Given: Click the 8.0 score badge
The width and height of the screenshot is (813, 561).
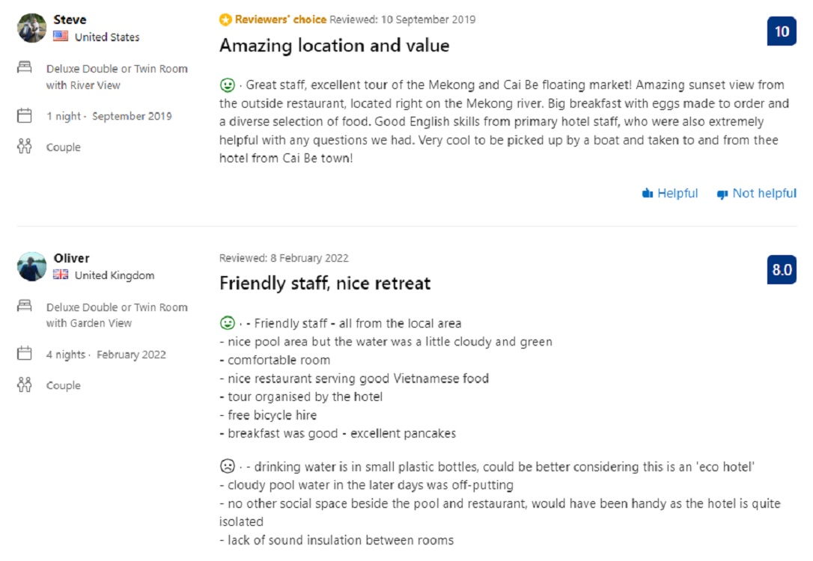Looking at the screenshot, I should (x=782, y=270).
